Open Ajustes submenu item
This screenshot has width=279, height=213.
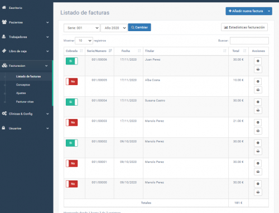pos(21,93)
